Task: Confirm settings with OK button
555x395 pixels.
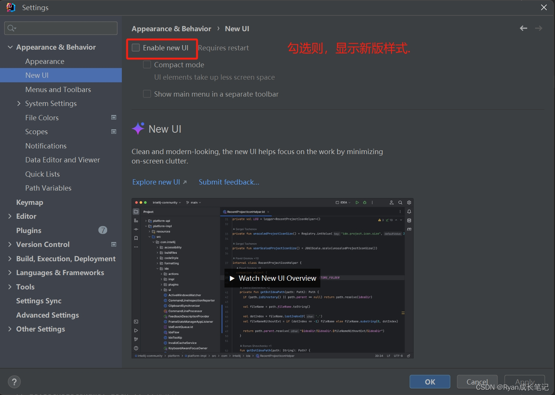Action: pyautogui.click(x=430, y=382)
